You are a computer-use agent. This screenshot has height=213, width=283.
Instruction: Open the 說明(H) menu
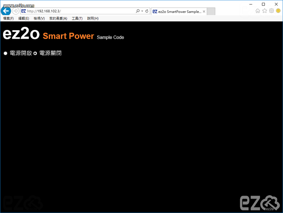93,18
